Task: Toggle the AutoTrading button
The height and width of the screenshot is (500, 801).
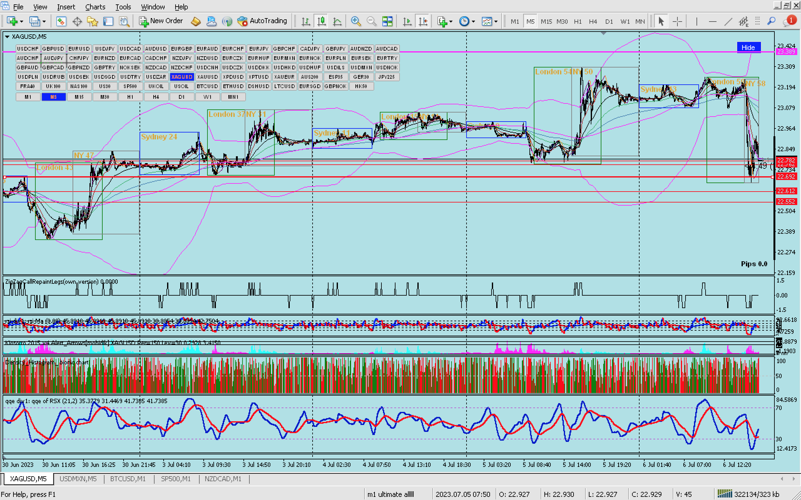Action: pyautogui.click(x=262, y=21)
